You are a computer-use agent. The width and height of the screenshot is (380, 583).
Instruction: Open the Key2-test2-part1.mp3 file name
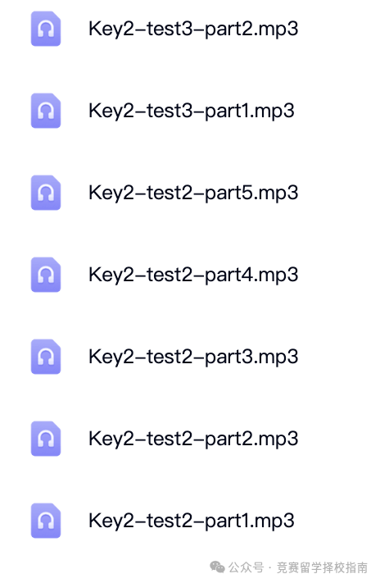(192, 521)
